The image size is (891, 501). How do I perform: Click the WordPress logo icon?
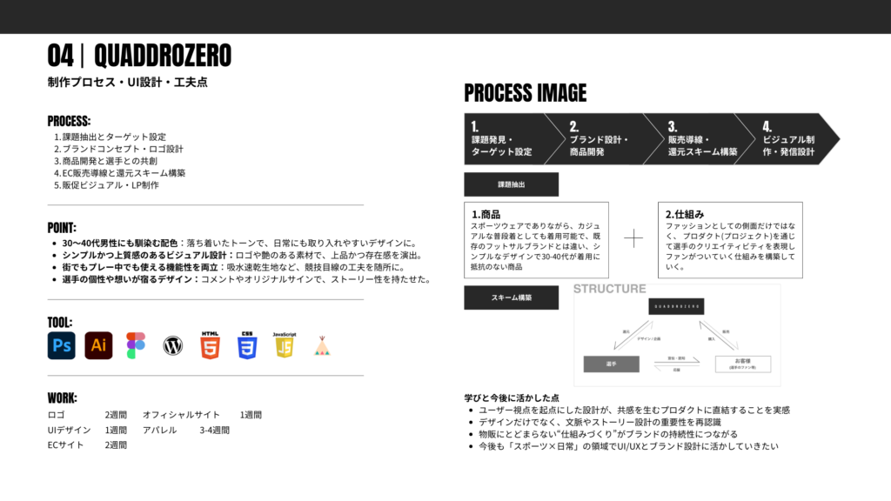173,346
